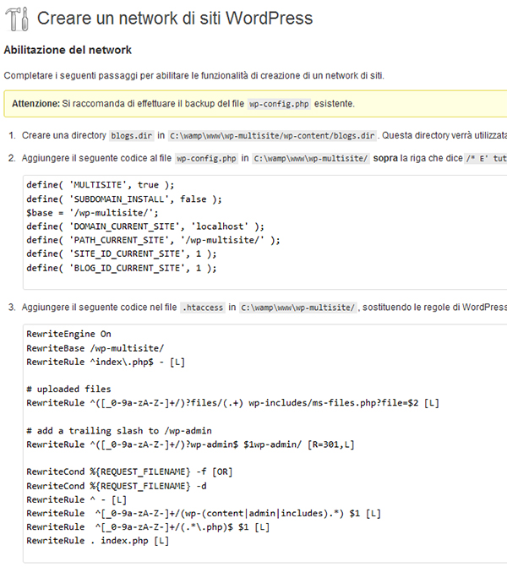Viewport: 507px width, 567px height.
Task: Click the blogs.dir code label in step 1
Action: pos(132,135)
